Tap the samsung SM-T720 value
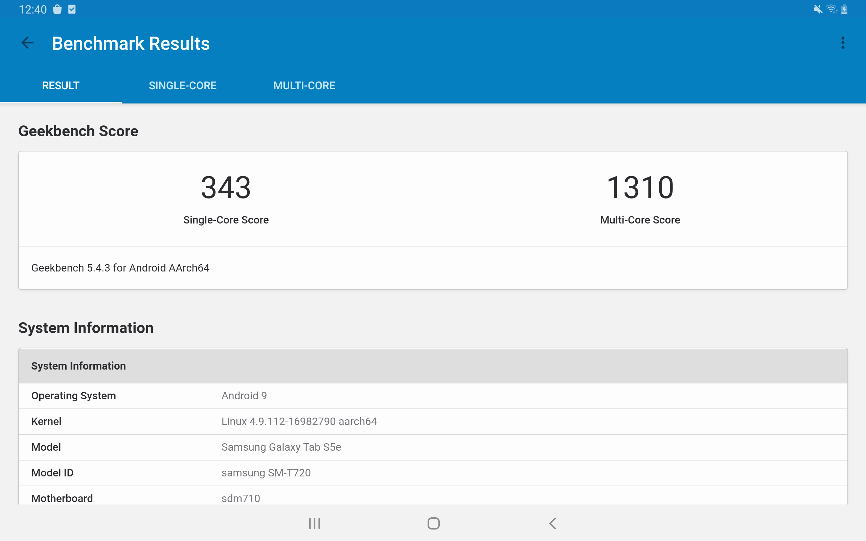This screenshot has width=866, height=541. pyautogui.click(x=266, y=473)
